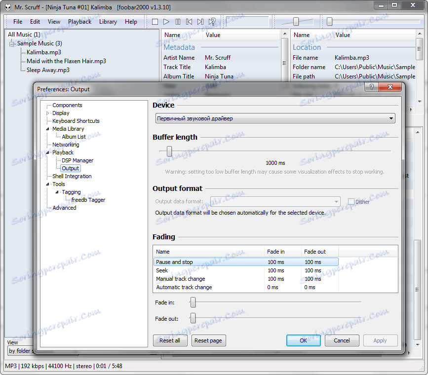Click the Fade out slider handle
The image size is (428, 375).
click(x=193, y=318)
